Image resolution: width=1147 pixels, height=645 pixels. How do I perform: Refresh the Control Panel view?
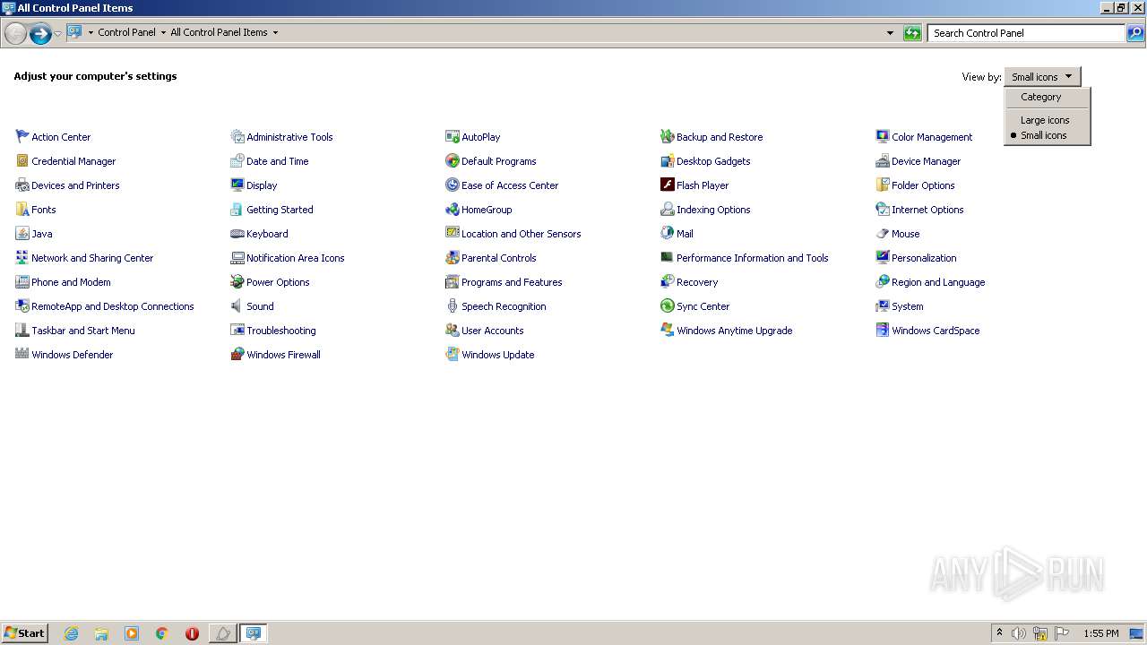click(912, 33)
